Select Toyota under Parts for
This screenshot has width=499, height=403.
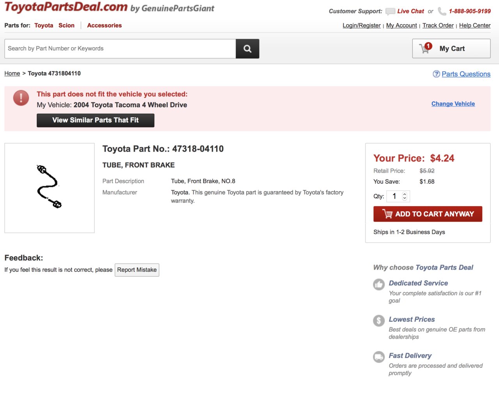click(44, 25)
